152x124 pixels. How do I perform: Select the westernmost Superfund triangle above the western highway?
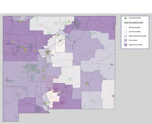(13, 41)
